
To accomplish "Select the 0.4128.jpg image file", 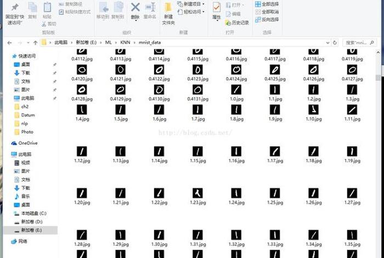I will (x=82, y=89).
